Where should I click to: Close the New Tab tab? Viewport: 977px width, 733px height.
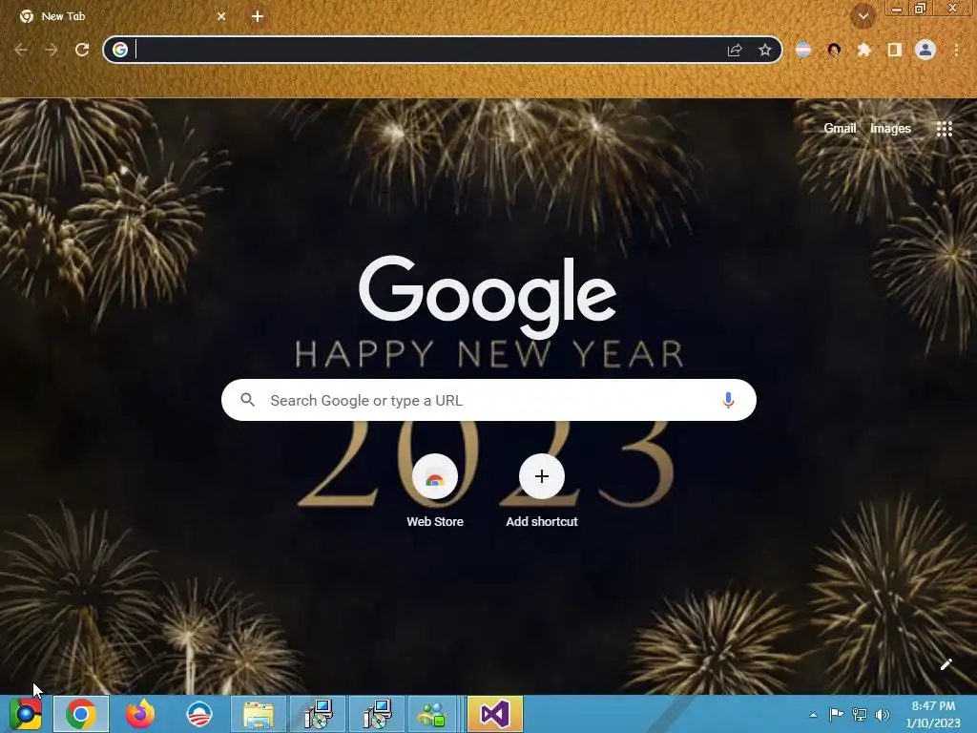pyautogui.click(x=221, y=16)
